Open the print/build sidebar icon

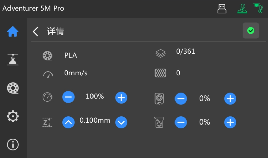coord(13,60)
